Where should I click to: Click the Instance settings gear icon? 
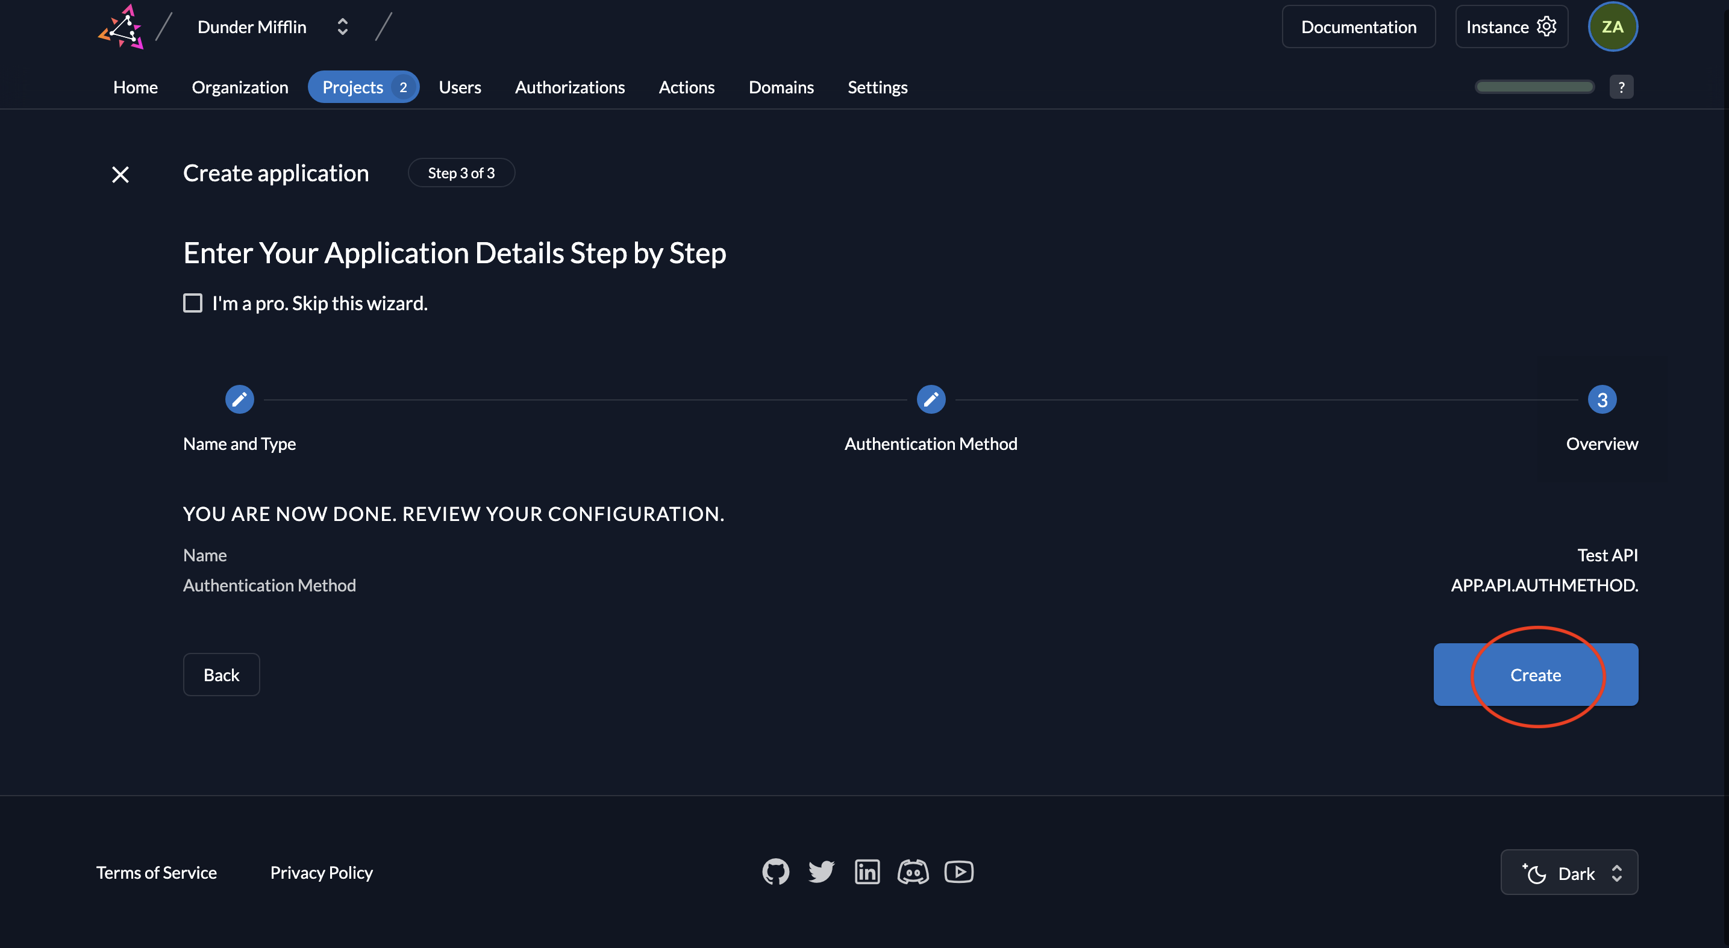pyautogui.click(x=1548, y=26)
